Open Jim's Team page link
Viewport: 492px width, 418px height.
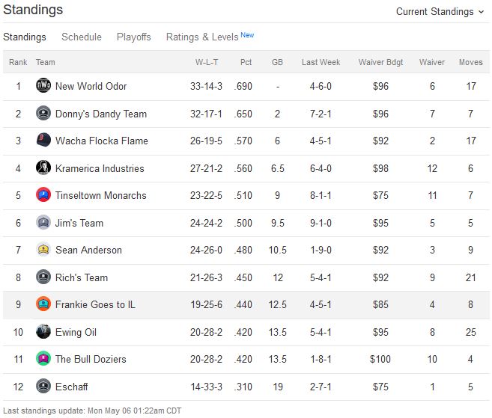tap(79, 223)
